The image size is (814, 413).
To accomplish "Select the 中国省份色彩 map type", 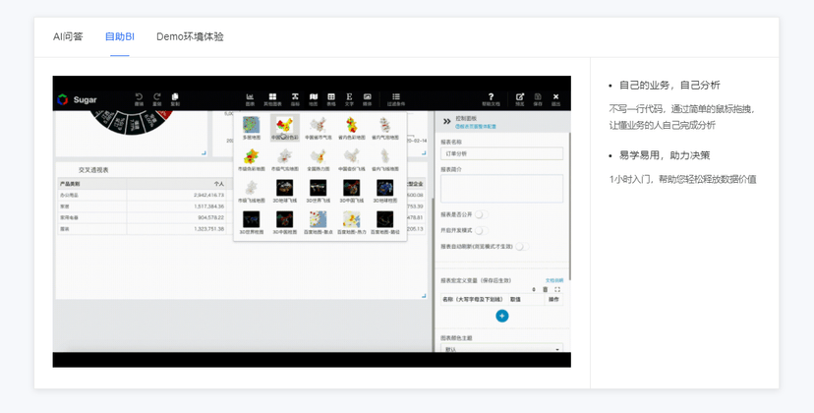I will coord(284,128).
